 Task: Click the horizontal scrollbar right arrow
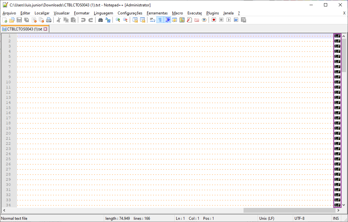click(x=338, y=210)
